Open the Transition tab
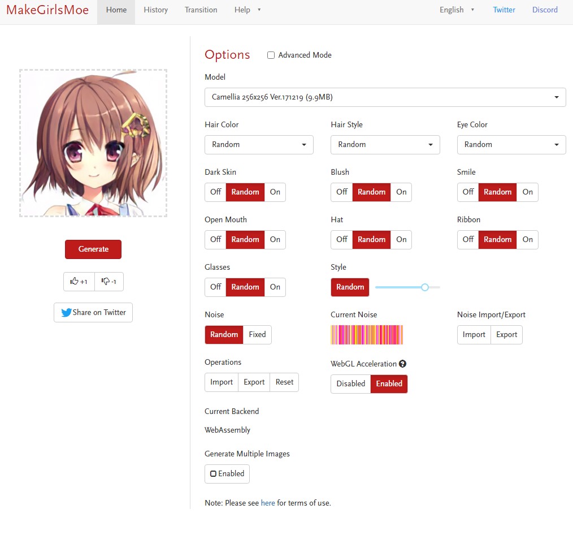Viewport: 573px width, 539px height. [x=201, y=10]
